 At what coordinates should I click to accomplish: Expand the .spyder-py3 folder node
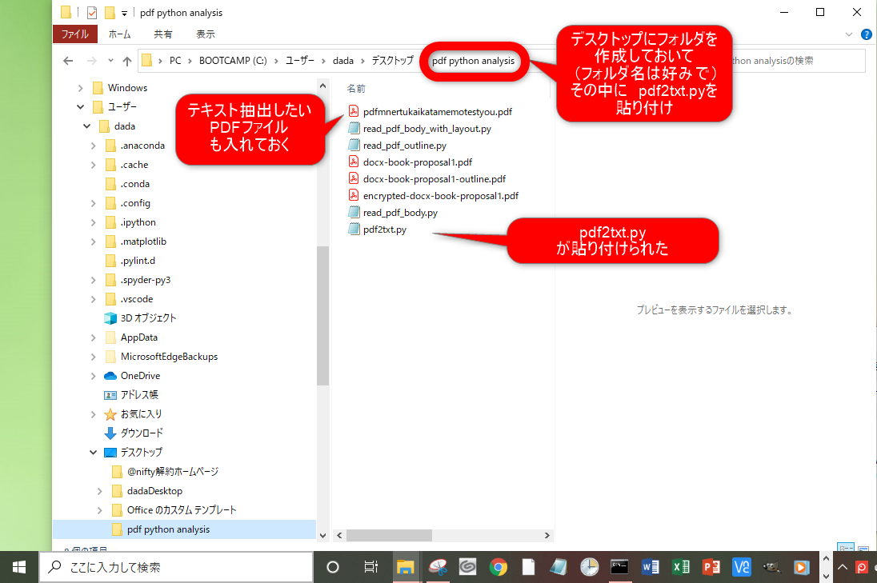point(93,280)
